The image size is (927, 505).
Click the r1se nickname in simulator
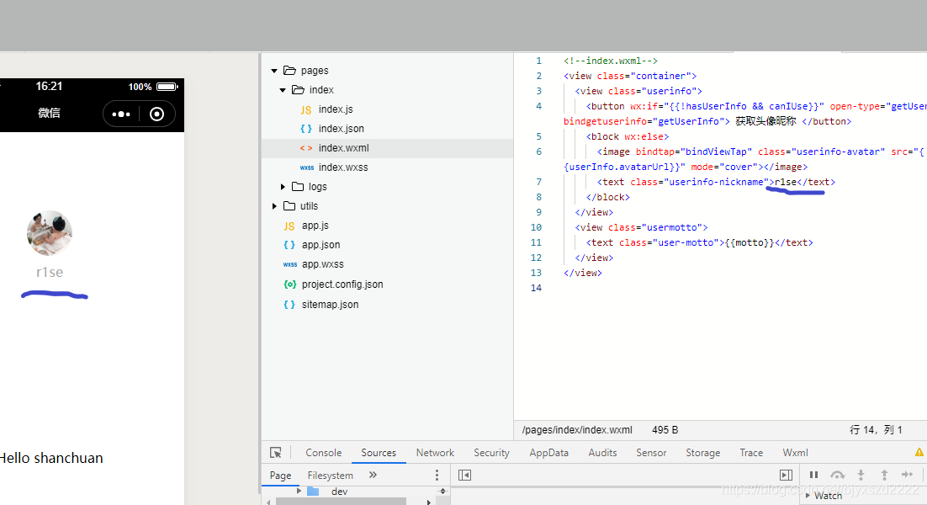(50, 272)
